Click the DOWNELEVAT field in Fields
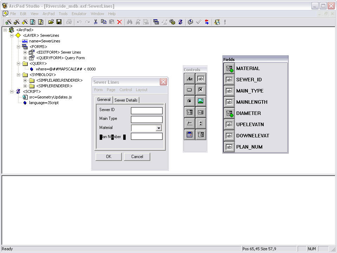337x253 pixels. (256, 136)
